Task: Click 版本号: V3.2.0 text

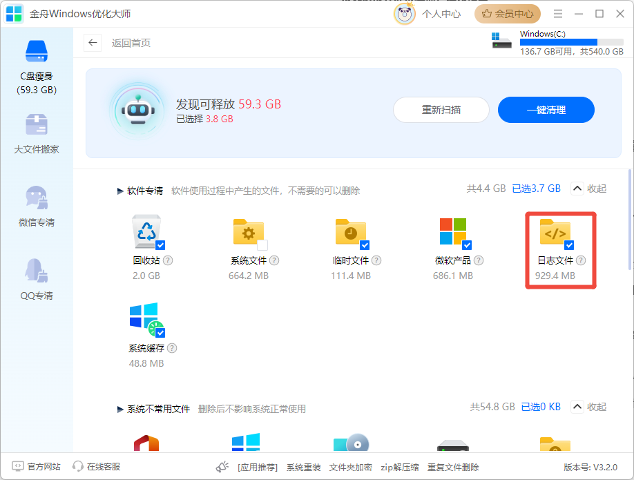Action: pyautogui.click(x=590, y=468)
